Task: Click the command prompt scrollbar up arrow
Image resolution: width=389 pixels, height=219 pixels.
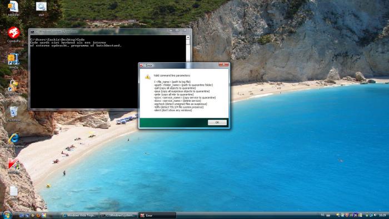Action: pyautogui.click(x=188, y=37)
